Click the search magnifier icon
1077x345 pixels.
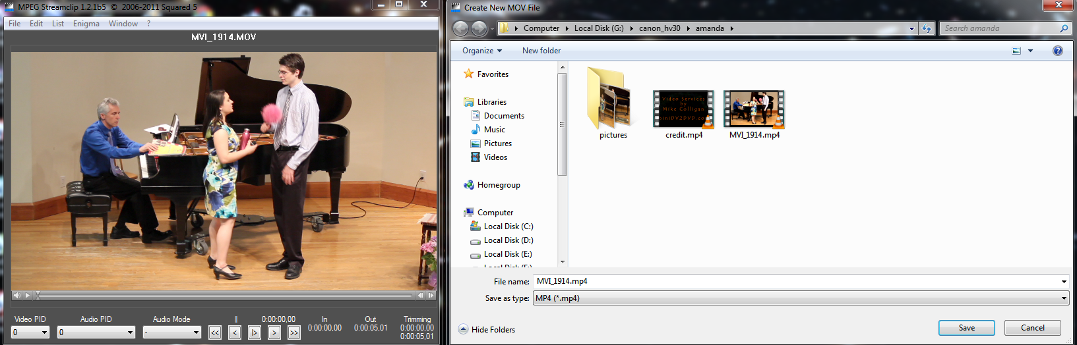click(x=1063, y=28)
